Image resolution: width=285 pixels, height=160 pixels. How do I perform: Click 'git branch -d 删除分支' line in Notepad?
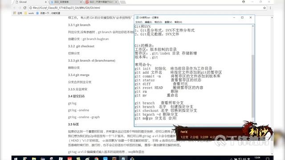pos(156,114)
